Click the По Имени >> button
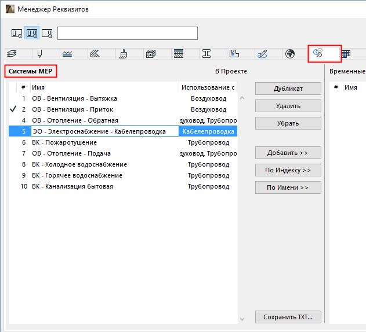 tap(288, 187)
